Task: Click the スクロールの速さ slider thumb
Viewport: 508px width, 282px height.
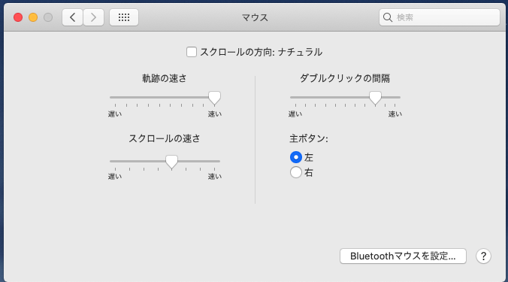Action: [x=171, y=162]
